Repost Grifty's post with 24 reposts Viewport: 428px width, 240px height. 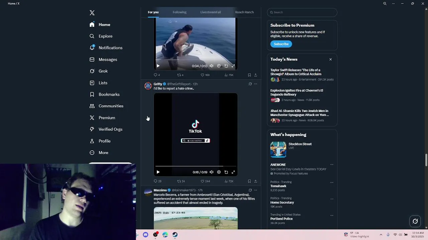(x=181, y=181)
